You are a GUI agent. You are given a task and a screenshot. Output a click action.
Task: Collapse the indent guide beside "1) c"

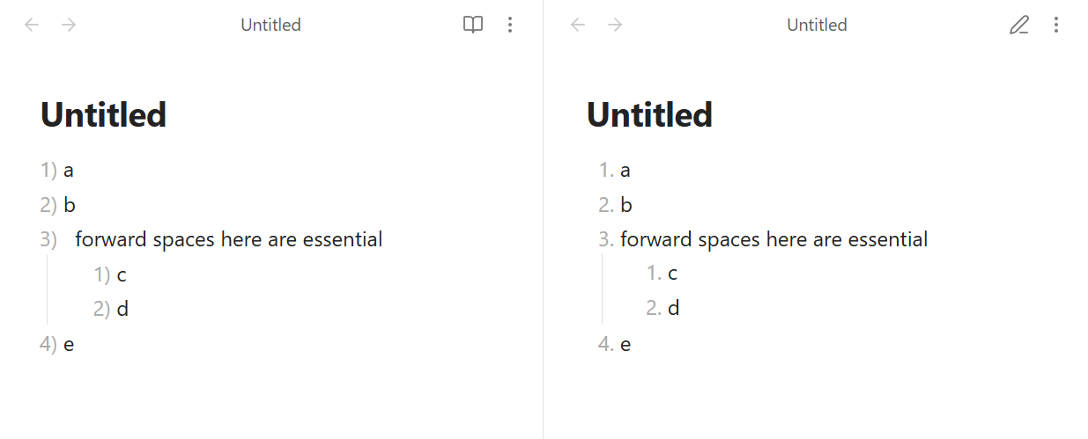(47, 291)
